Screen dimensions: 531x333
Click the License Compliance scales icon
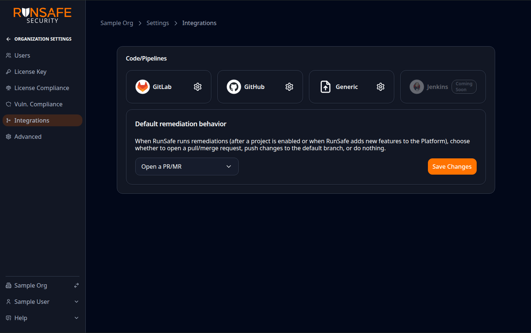pyautogui.click(x=8, y=88)
